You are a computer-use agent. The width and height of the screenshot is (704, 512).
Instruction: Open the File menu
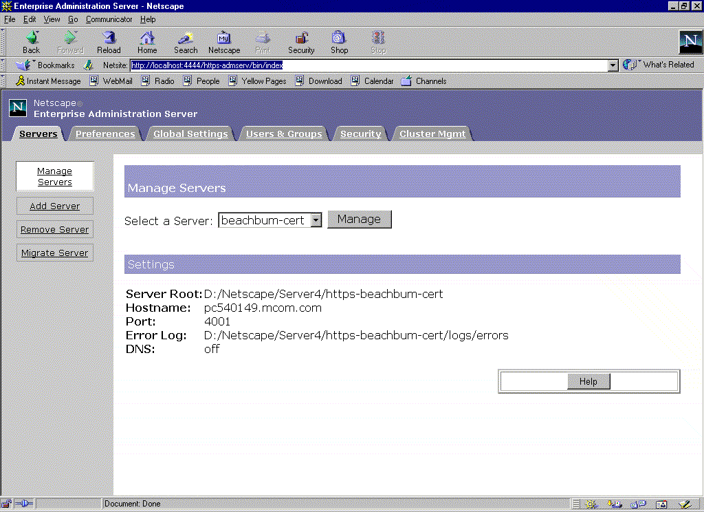click(10, 19)
